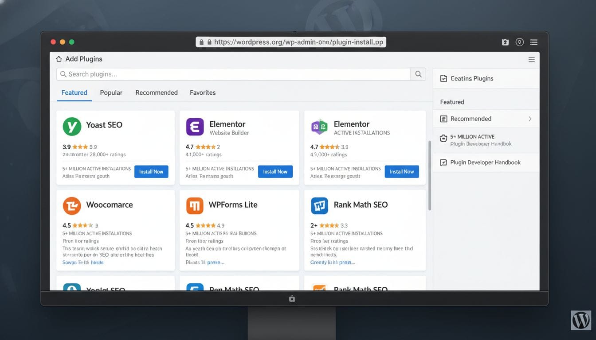Viewport: 596px width, 340px height.
Task: Click the circular help icon in browser toolbar
Action: pos(520,42)
